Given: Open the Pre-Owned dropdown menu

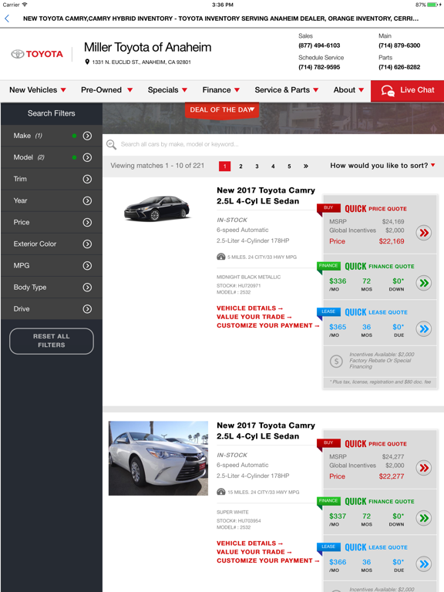Looking at the screenshot, I should click(x=107, y=90).
